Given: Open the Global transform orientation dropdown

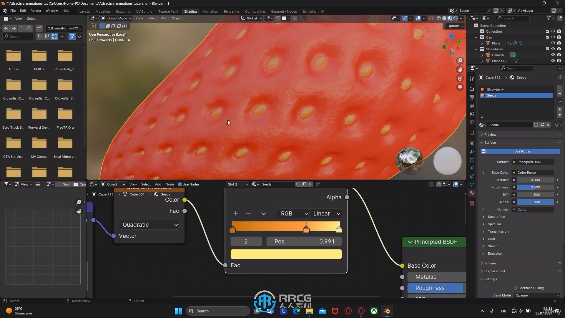Looking at the screenshot, I should [x=251, y=18].
